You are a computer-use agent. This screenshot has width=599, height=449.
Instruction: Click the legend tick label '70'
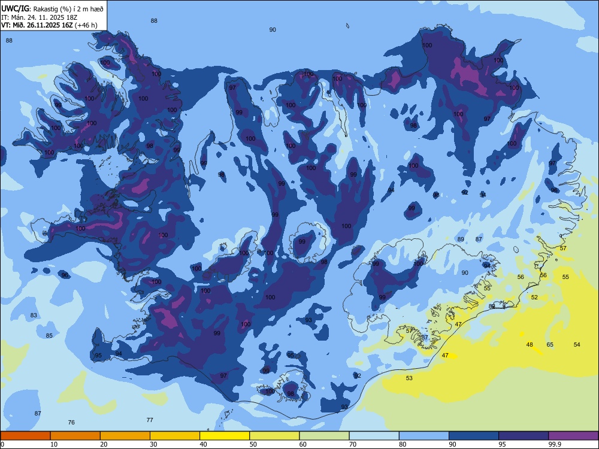click(353, 444)
